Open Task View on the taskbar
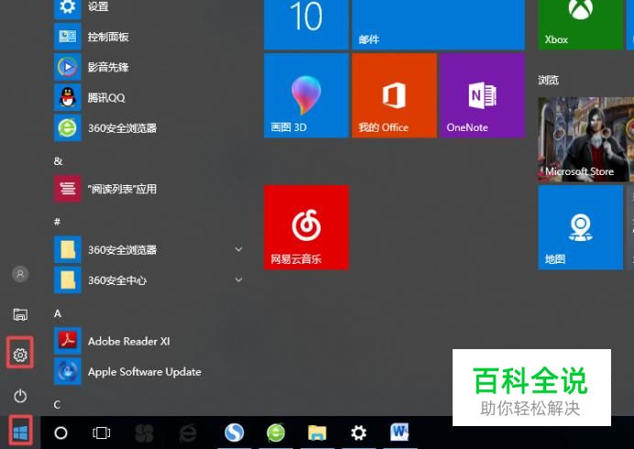This screenshot has height=449, width=634. (x=101, y=433)
